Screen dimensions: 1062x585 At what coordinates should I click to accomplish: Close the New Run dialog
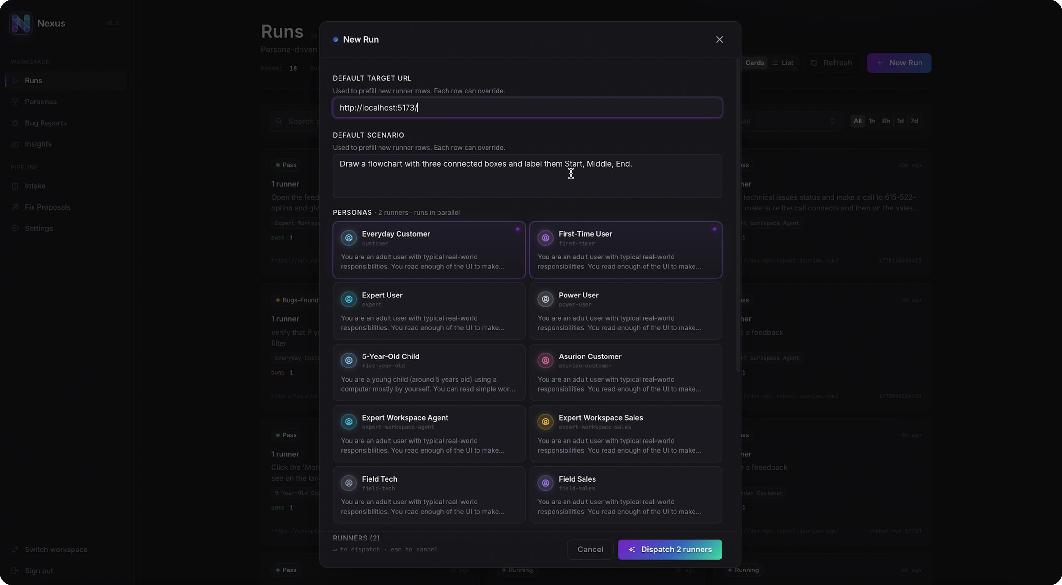719,40
